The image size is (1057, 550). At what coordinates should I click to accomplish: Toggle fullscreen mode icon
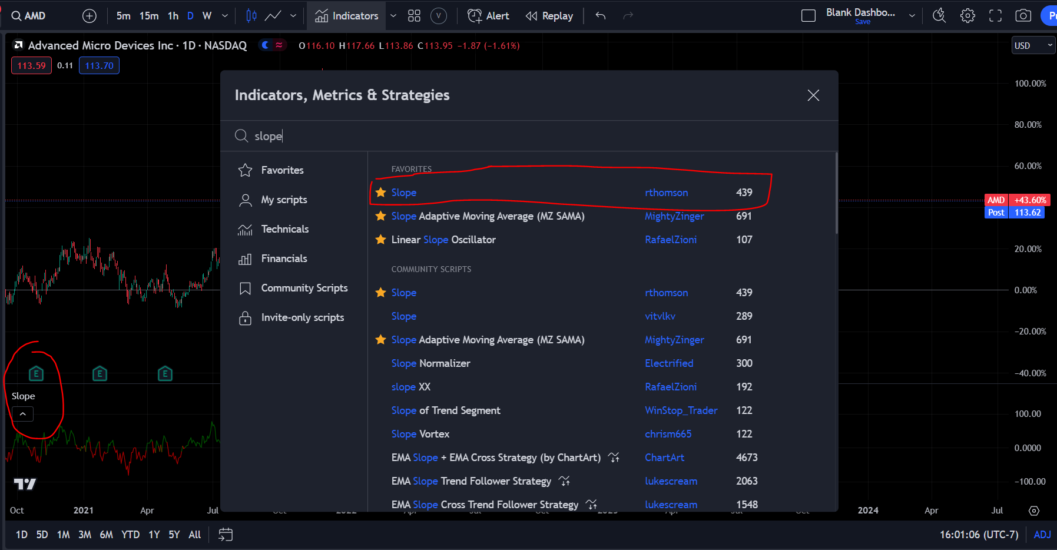(995, 16)
